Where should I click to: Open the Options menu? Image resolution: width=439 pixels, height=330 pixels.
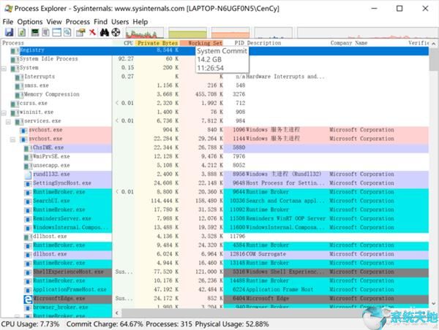tap(30, 22)
